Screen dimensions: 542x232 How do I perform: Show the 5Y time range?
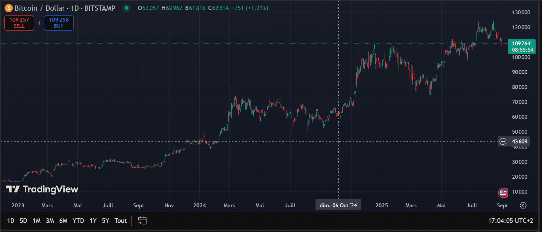coord(105,221)
